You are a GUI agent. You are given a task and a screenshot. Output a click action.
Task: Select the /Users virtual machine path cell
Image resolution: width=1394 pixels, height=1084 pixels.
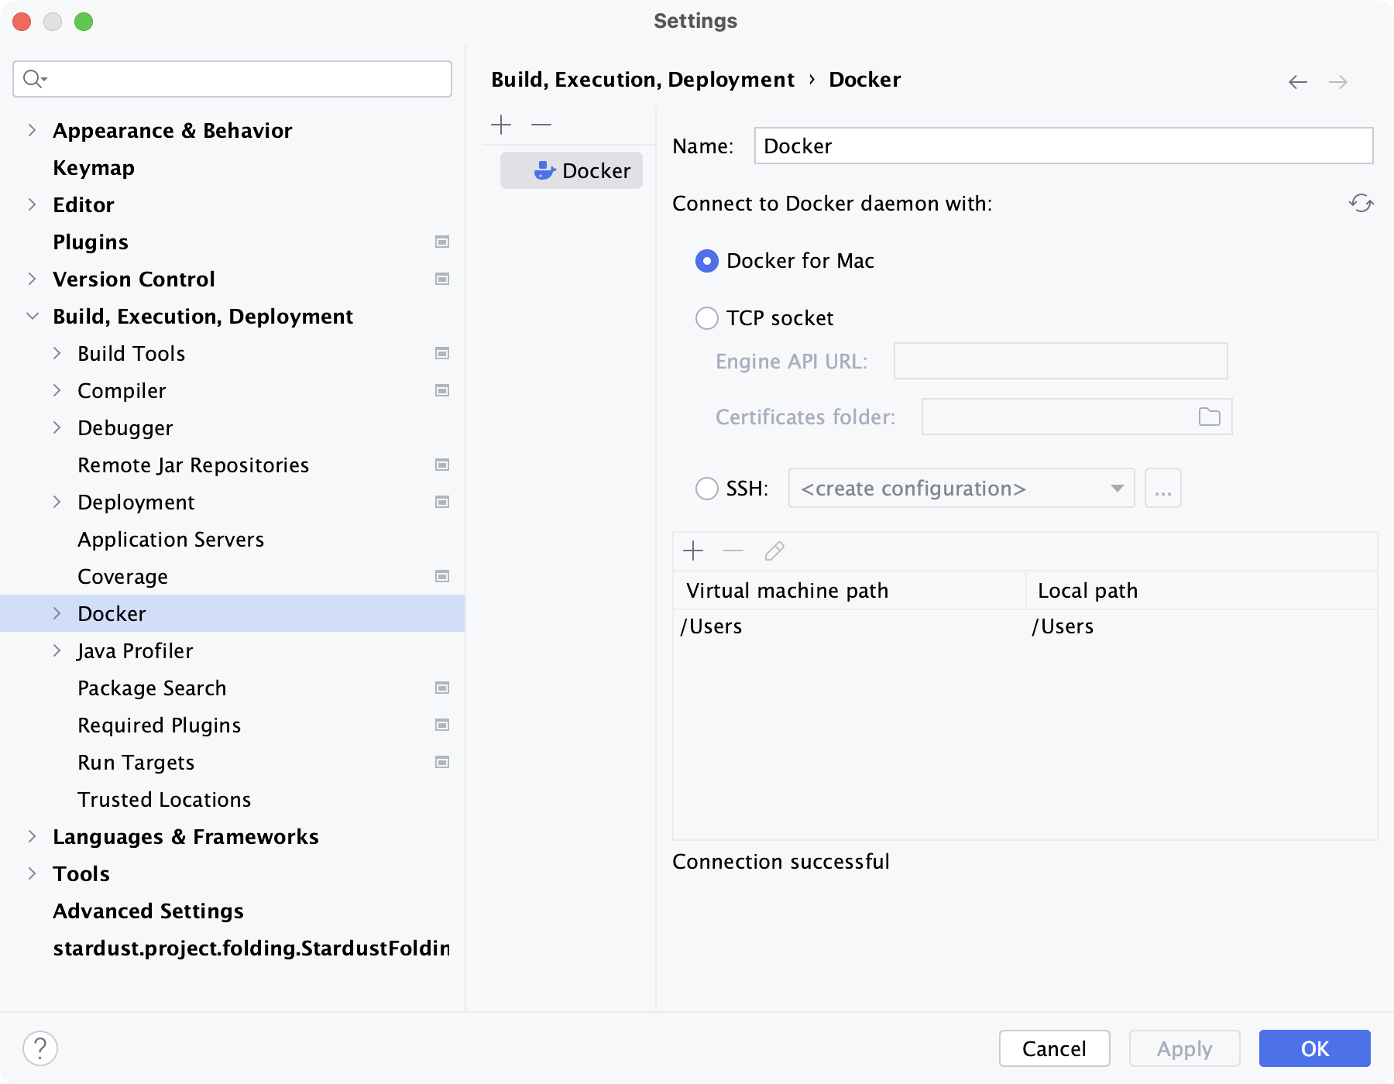point(849,626)
